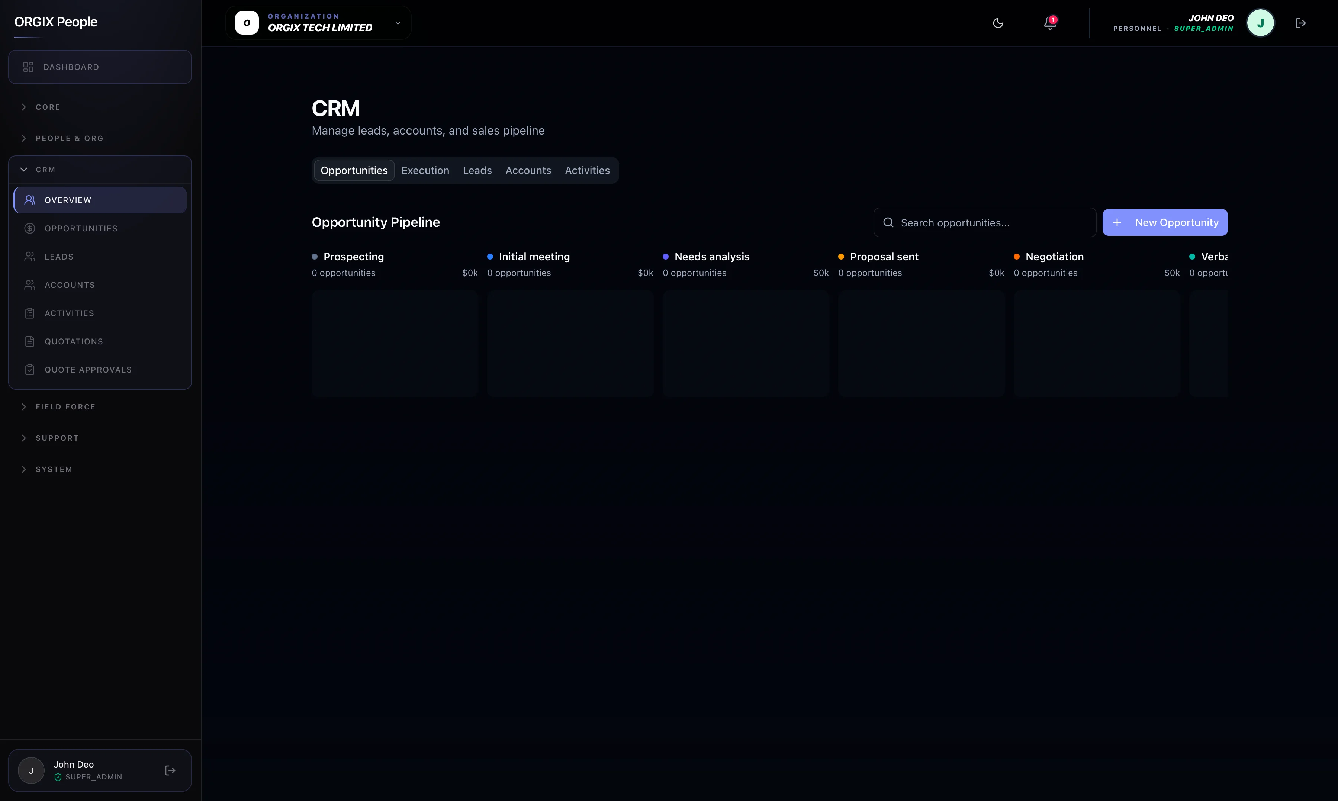Viewport: 1338px width, 801px height.
Task: Go to Dashboard in the sidebar
Action: pyautogui.click(x=100, y=67)
